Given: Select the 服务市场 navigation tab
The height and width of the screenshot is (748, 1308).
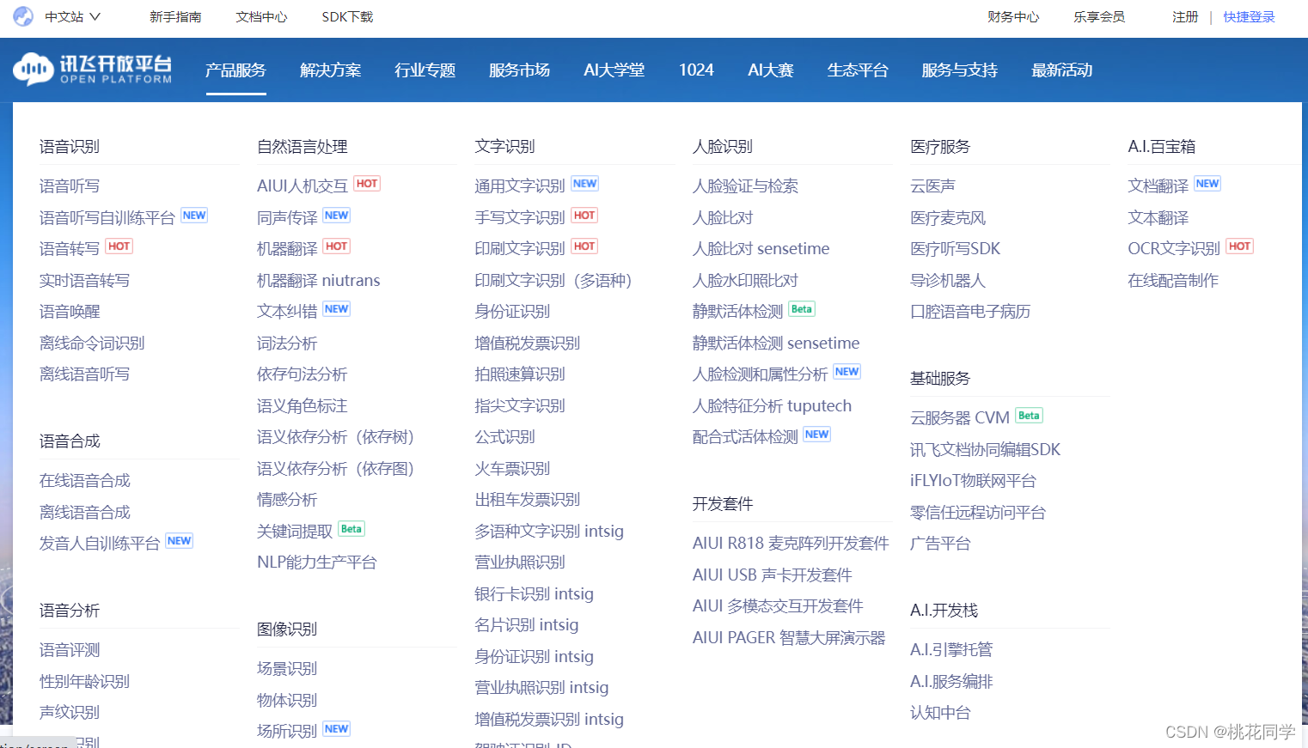Looking at the screenshot, I should tap(519, 70).
